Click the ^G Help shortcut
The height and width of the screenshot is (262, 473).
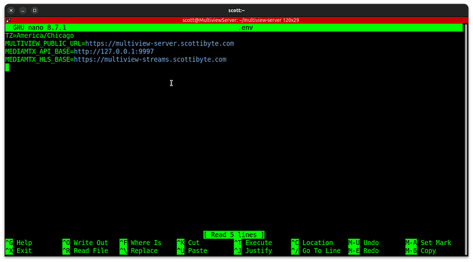point(19,243)
